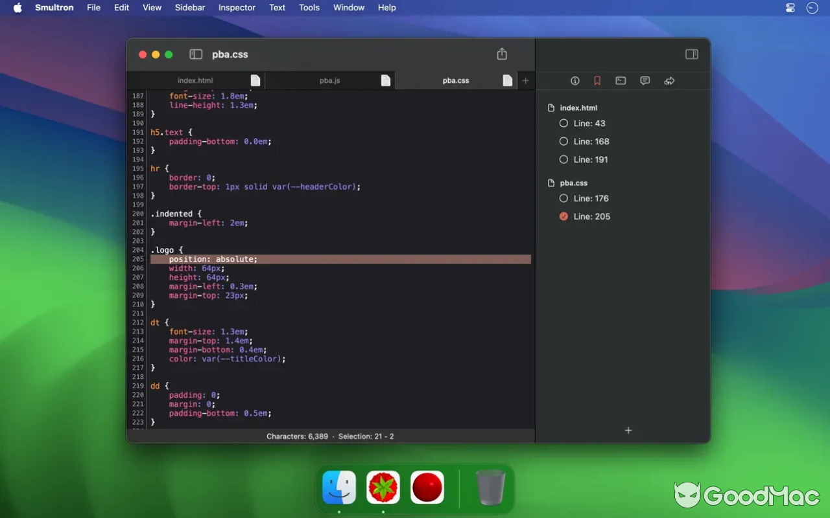Image resolution: width=830 pixels, height=518 pixels.
Task: Open Finder from the Dock
Action: pos(339,487)
